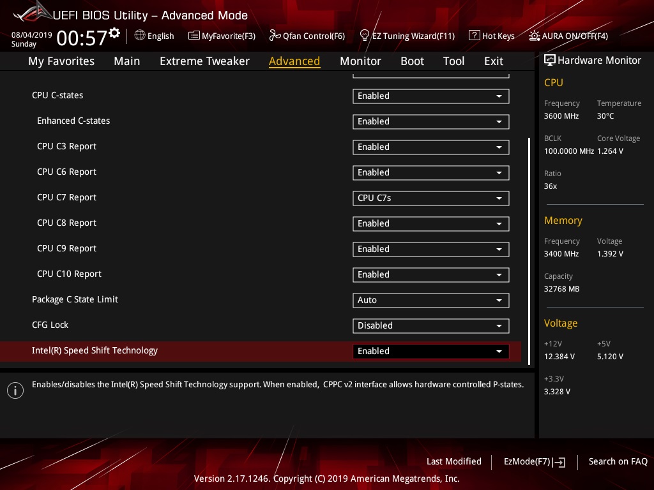The image size is (654, 490).
Task: Switch to the My Favorites tab
Action: point(61,61)
